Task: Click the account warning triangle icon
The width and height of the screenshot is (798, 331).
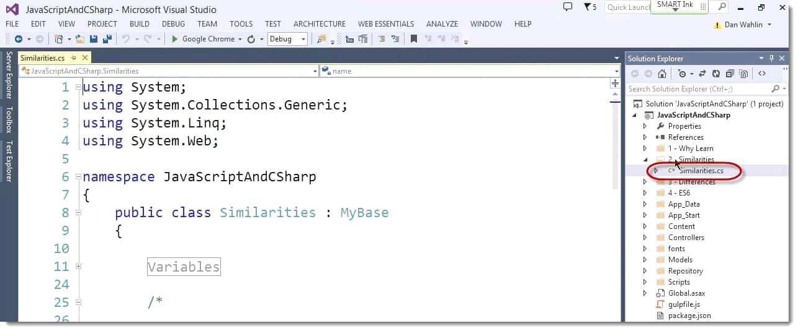Action: (718, 25)
